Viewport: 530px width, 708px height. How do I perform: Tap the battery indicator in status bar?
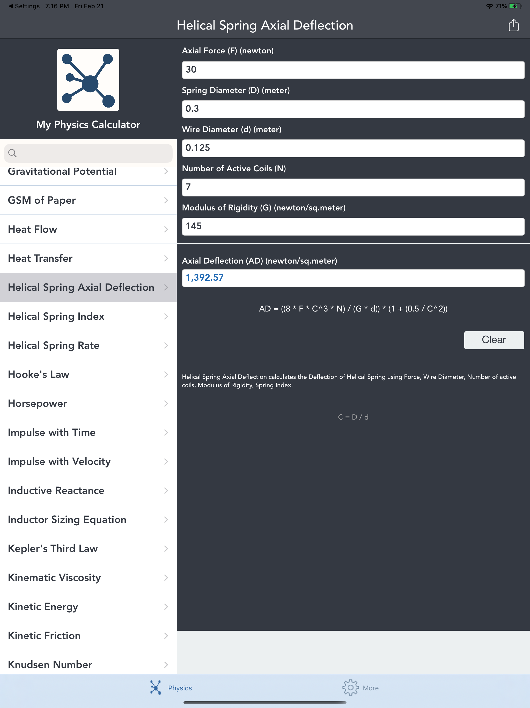pyautogui.click(x=515, y=6)
